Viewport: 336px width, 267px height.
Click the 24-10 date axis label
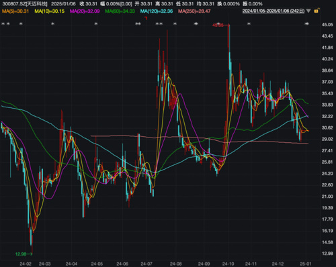tap(228, 264)
